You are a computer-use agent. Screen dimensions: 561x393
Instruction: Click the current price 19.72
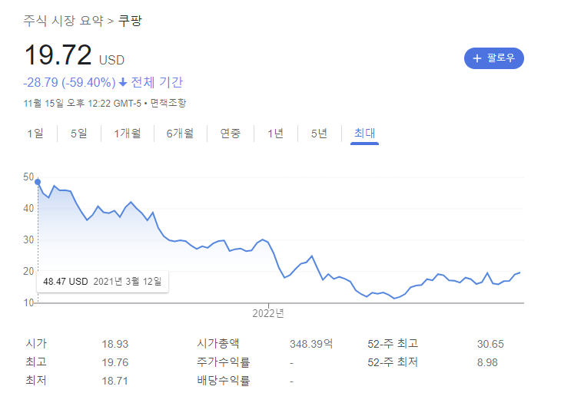tap(58, 55)
